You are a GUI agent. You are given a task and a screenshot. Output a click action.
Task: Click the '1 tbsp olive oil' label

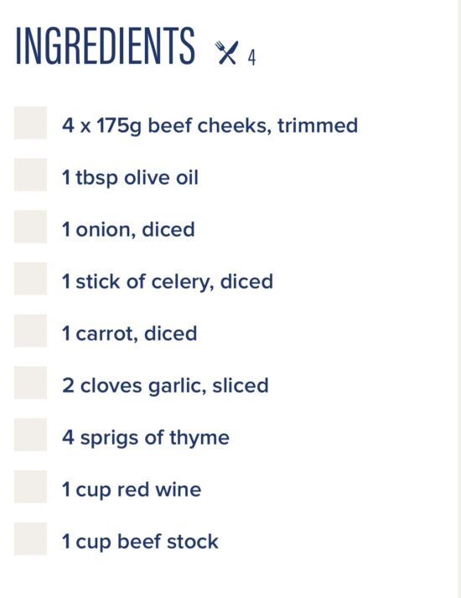(130, 178)
